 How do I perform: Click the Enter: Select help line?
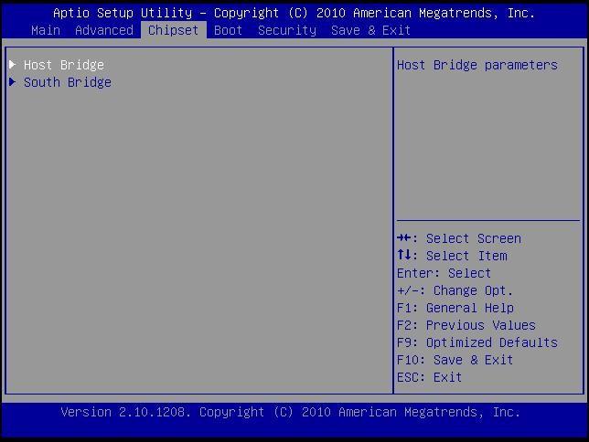(x=444, y=273)
